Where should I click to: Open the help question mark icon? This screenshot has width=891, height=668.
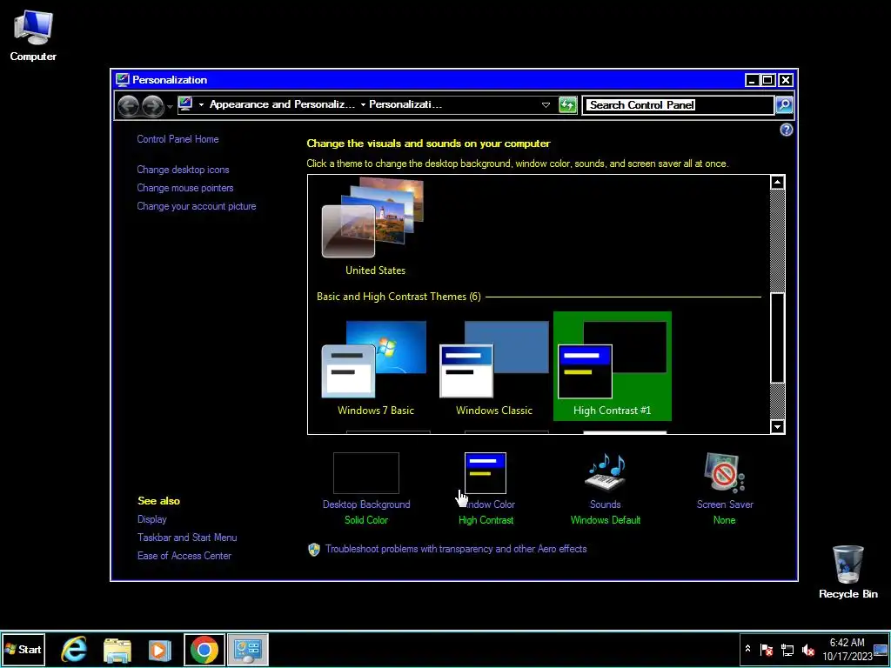(786, 130)
